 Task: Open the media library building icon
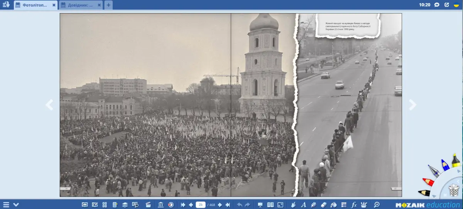[x=161, y=205]
